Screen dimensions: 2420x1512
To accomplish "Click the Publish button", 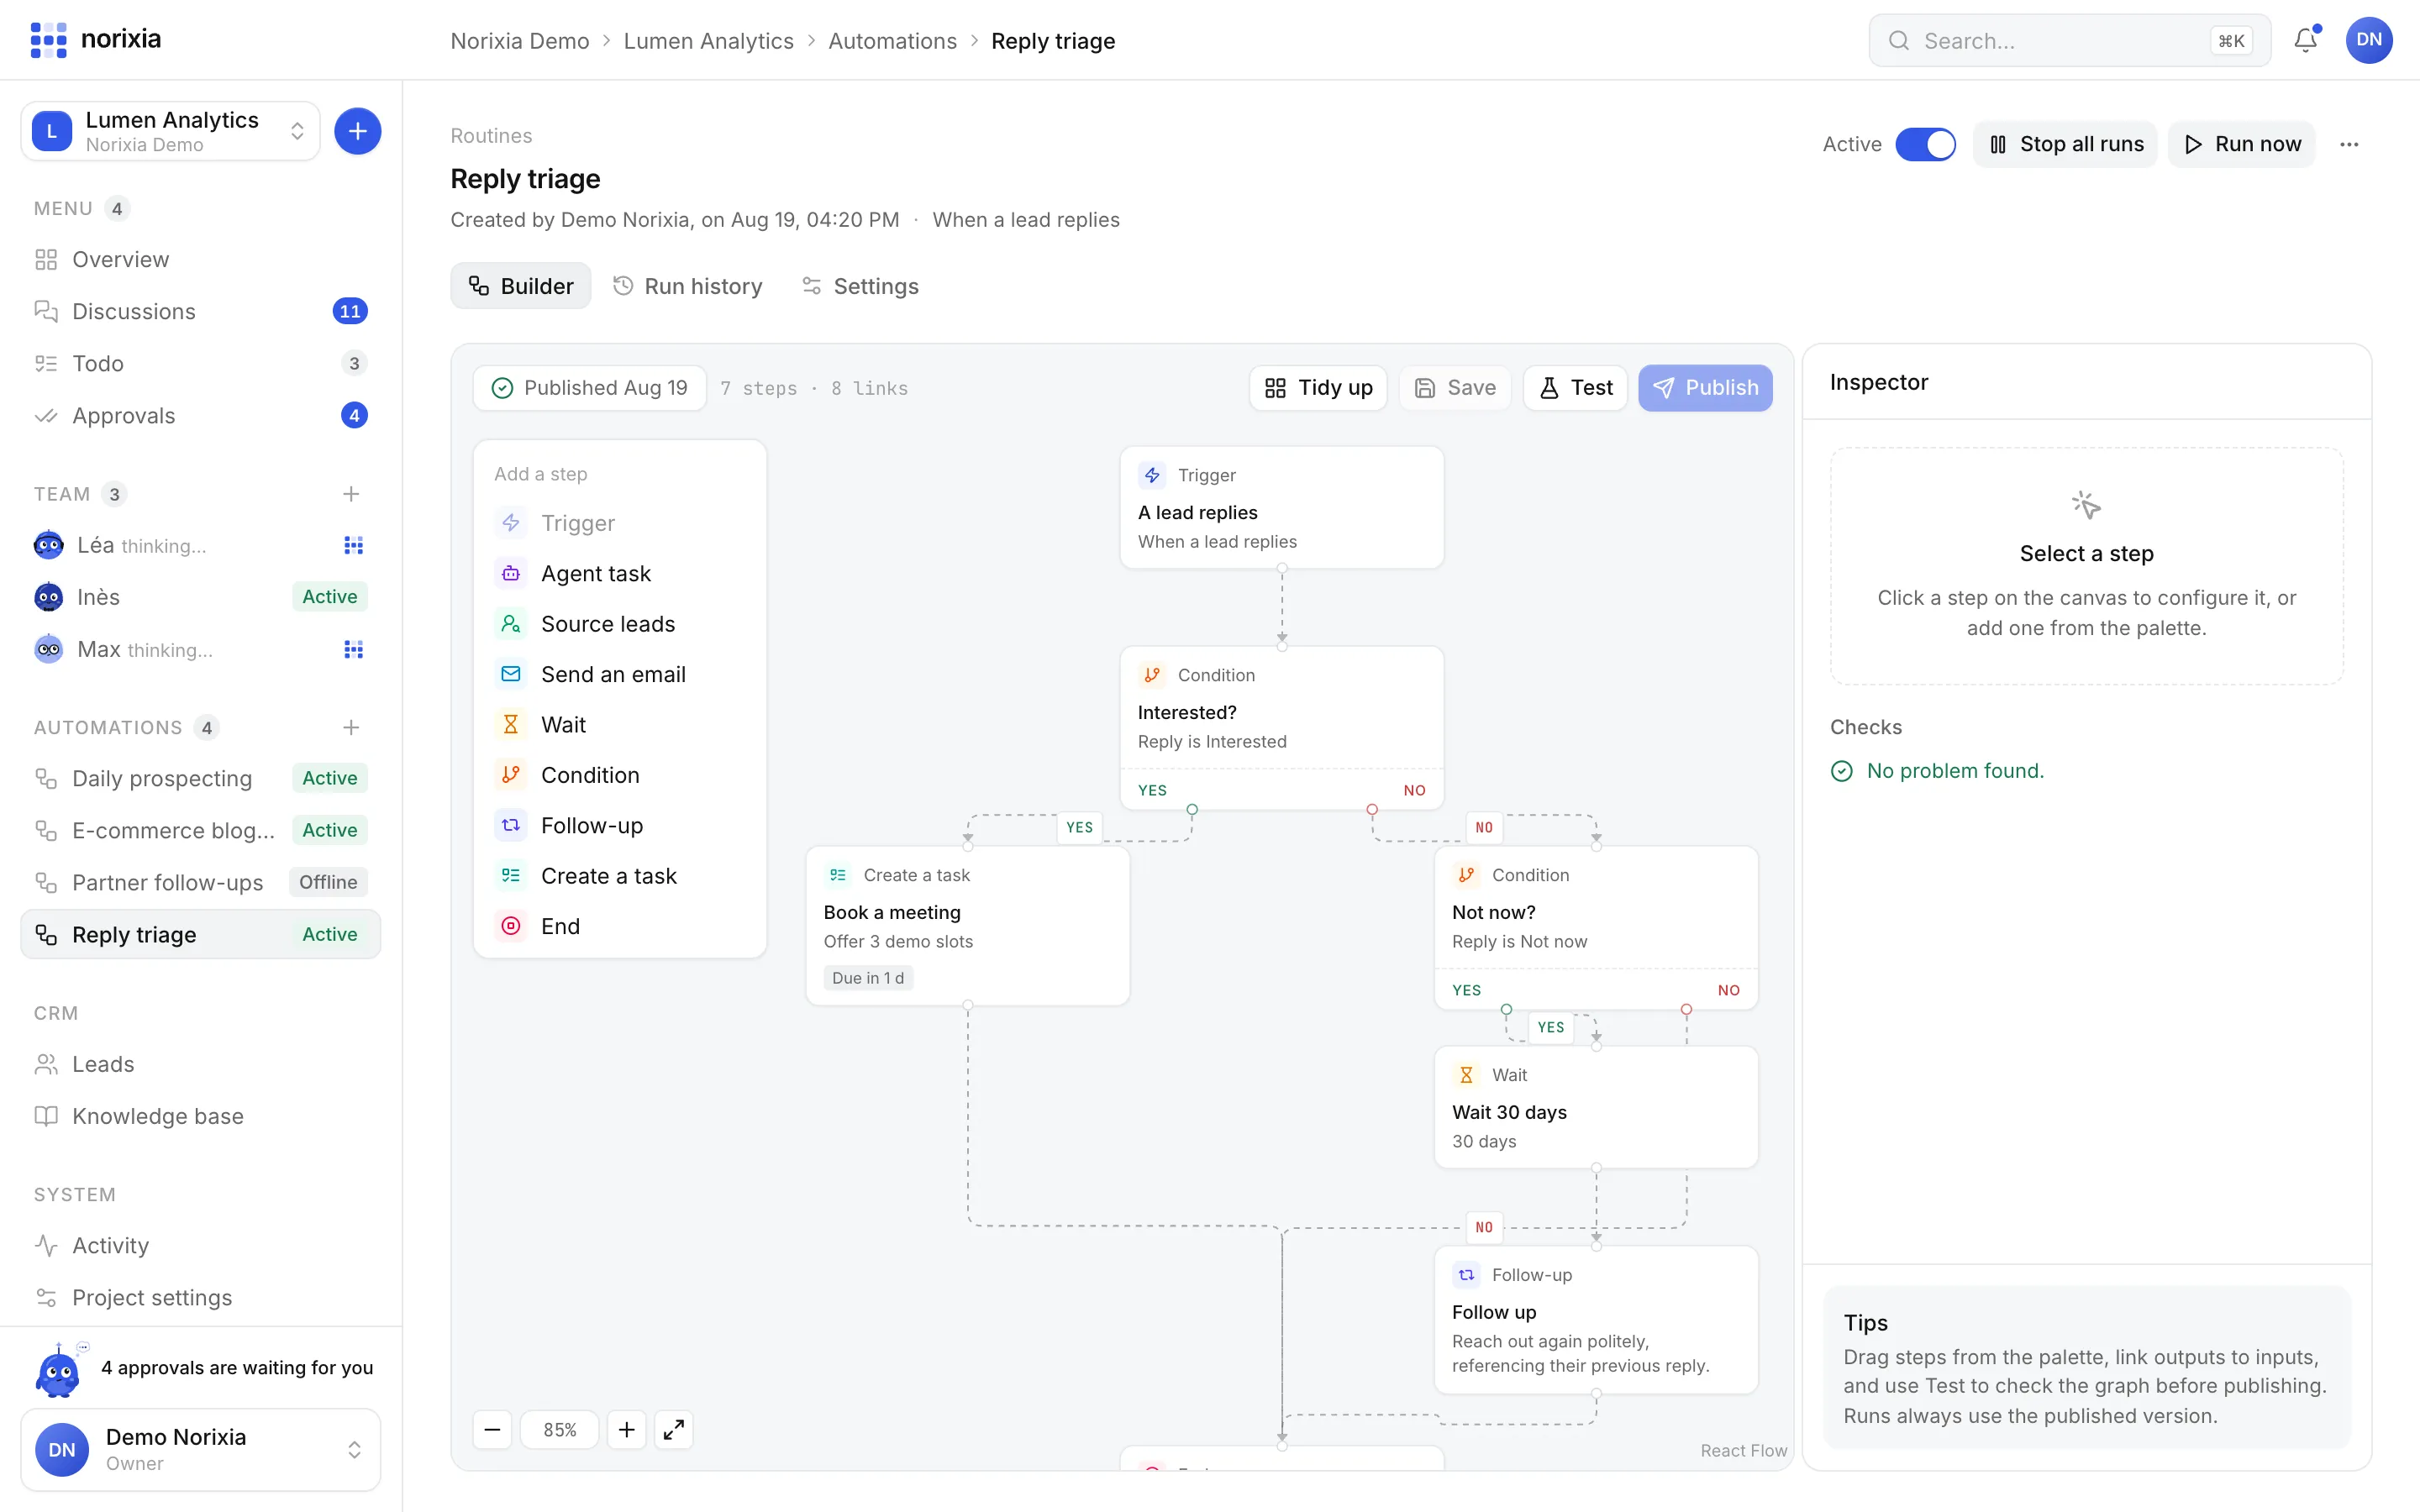I will (x=1705, y=388).
